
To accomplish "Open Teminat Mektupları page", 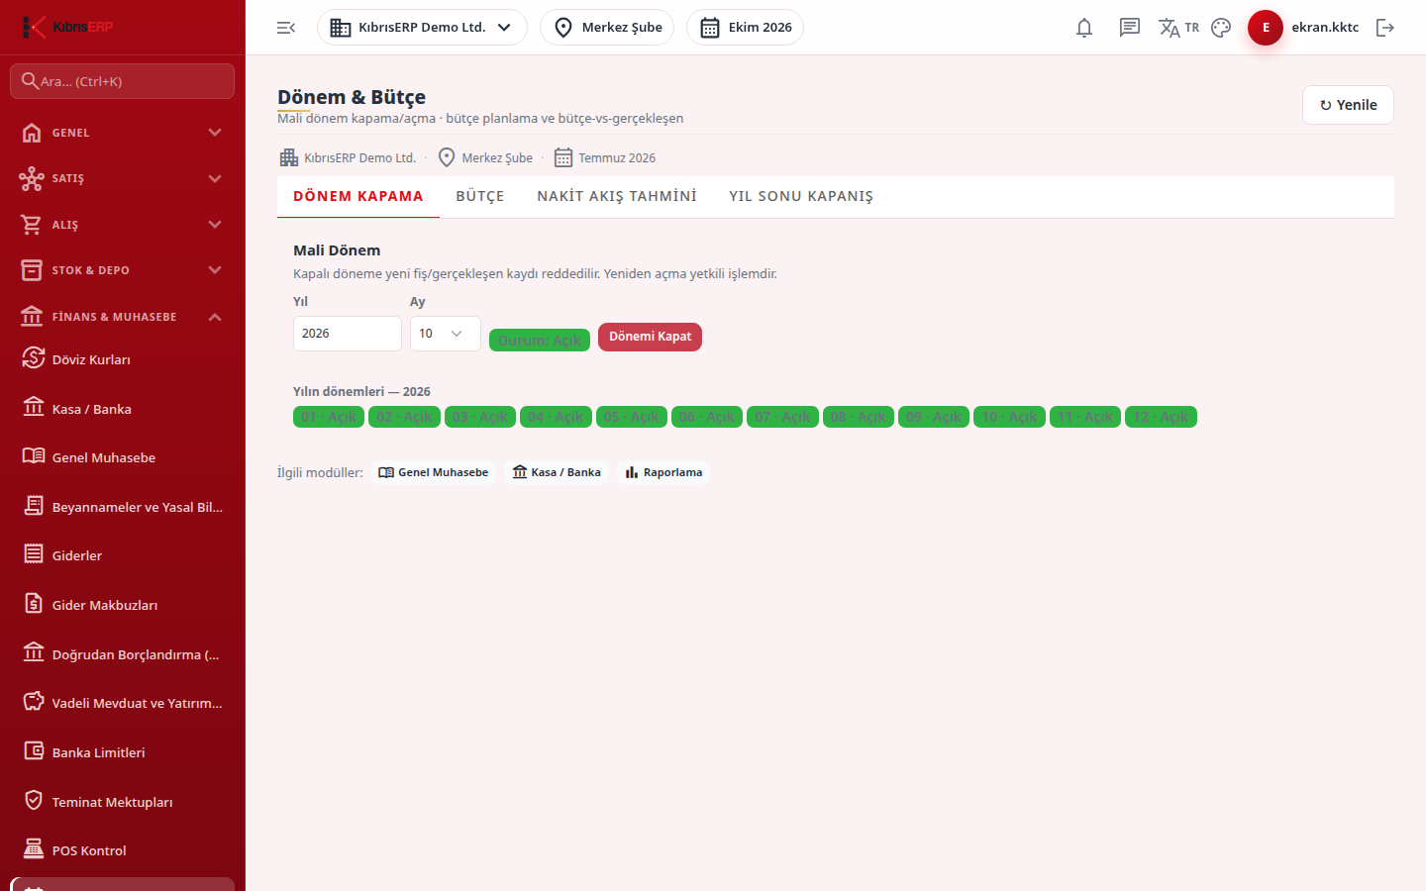I will tap(123, 802).
